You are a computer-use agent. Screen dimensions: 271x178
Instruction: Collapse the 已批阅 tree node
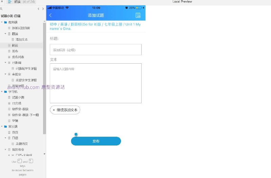coord(5,63)
